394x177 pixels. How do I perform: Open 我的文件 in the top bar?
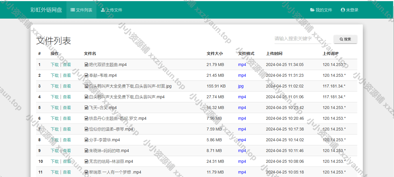click(x=321, y=10)
